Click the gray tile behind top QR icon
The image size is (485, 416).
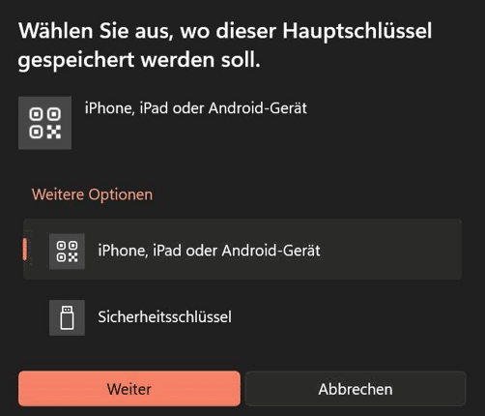pyautogui.click(x=45, y=123)
